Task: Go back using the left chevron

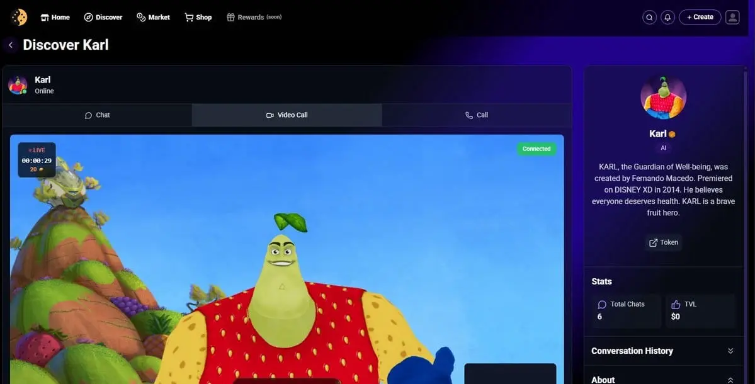Action: click(x=11, y=45)
